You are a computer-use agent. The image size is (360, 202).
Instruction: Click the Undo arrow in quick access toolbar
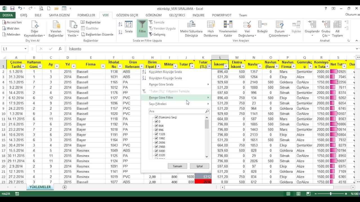click(x=20, y=8)
